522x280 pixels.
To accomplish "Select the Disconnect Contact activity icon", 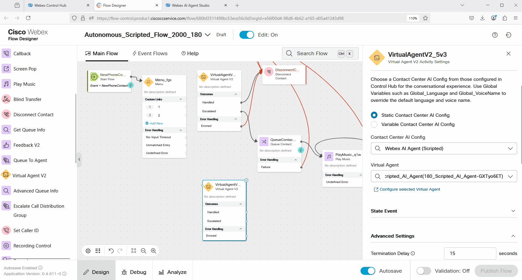I will point(6,114).
